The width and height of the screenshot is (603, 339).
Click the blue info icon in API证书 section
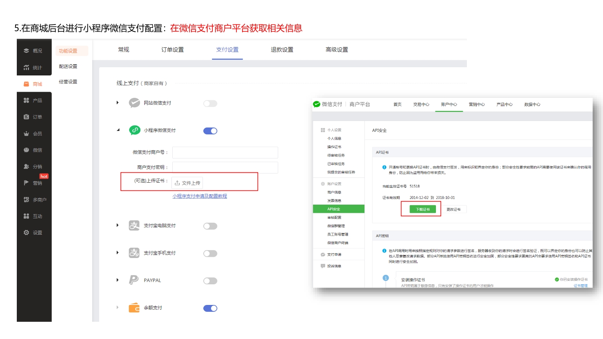click(384, 167)
